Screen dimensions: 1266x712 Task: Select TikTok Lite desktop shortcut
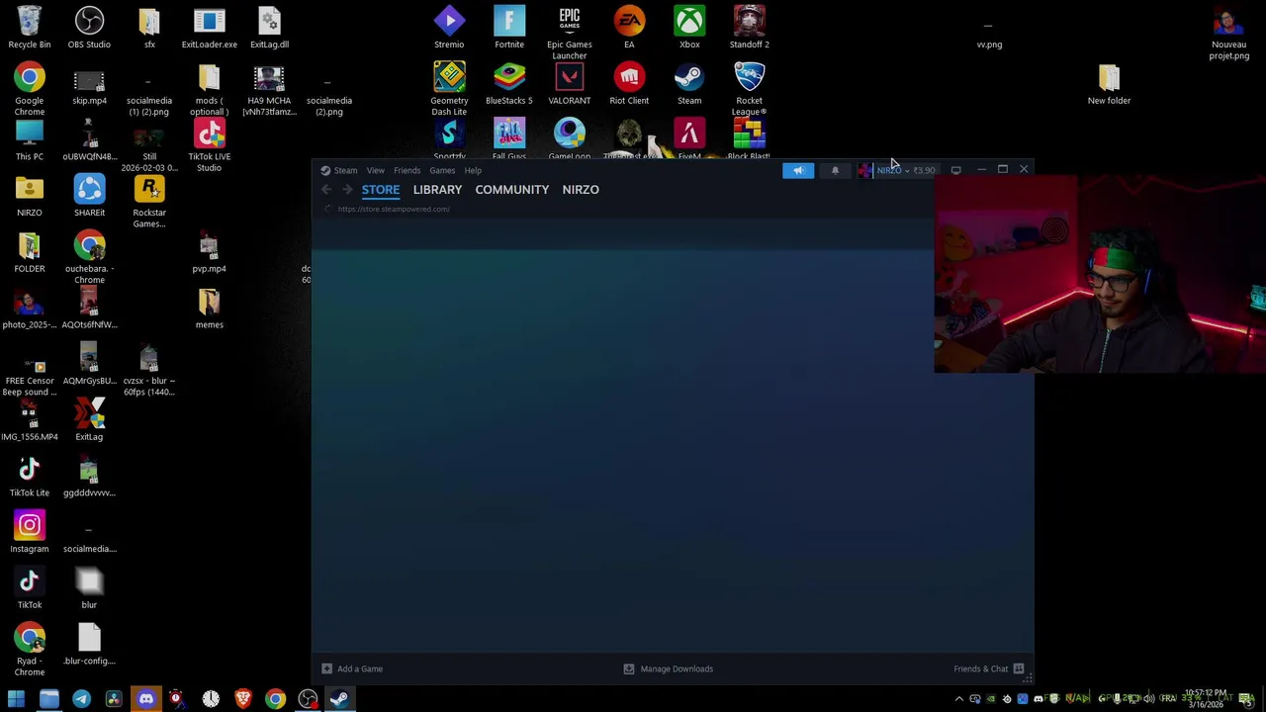coord(29,477)
